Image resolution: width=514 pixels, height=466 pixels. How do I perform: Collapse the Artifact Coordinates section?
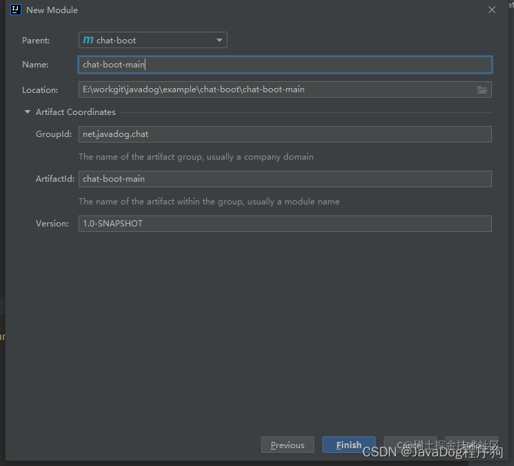coord(28,112)
